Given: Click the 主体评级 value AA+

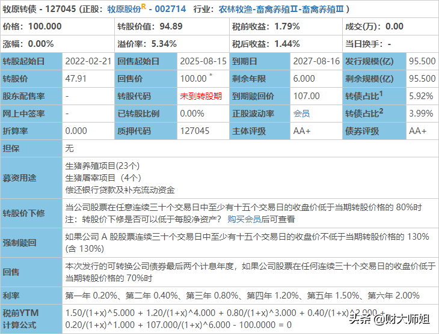Looking at the screenshot, I should coord(302,131).
